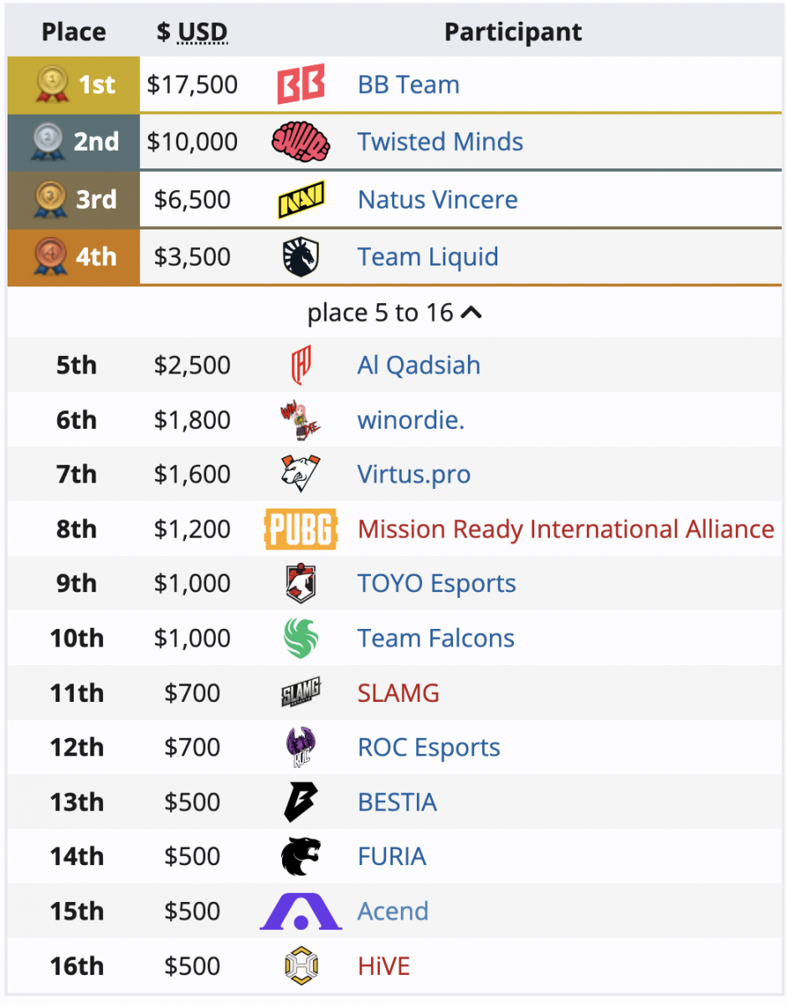The width and height of the screenshot is (787, 1005).
Task: Open the Al Qadsiah team link
Action: coord(419,365)
